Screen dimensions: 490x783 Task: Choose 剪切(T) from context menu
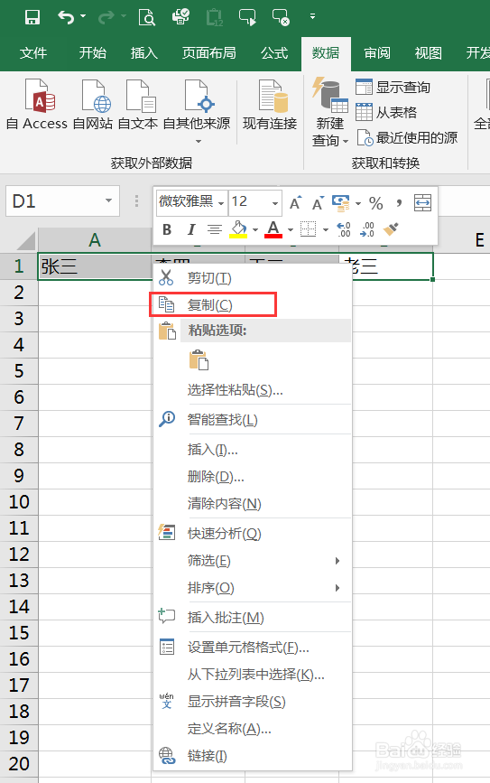click(x=252, y=278)
